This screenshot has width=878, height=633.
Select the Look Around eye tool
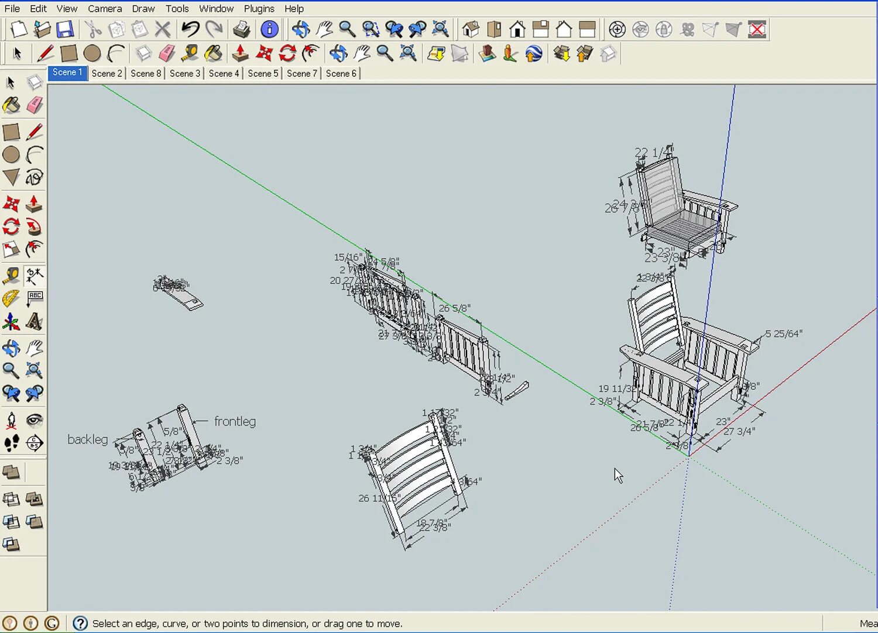pyautogui.click(x=35, y=420)
